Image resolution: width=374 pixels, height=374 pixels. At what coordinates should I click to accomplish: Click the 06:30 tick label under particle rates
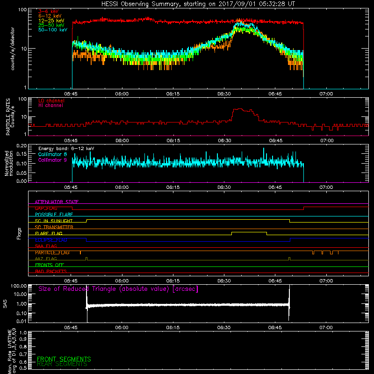[x=224, y=141]
